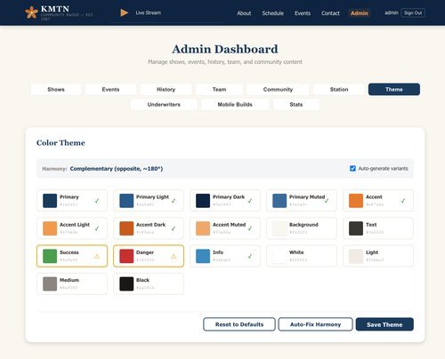Pick the orange Accent color swatch
This screenshot has height=359, width=445.
point(356,201)
